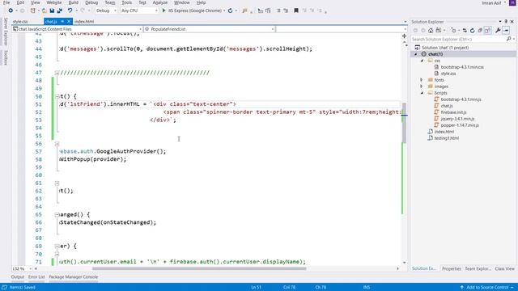Click the user account badge icon
Image resolution: width=518 pixels, height=291 pixels.
coord(512,2)
